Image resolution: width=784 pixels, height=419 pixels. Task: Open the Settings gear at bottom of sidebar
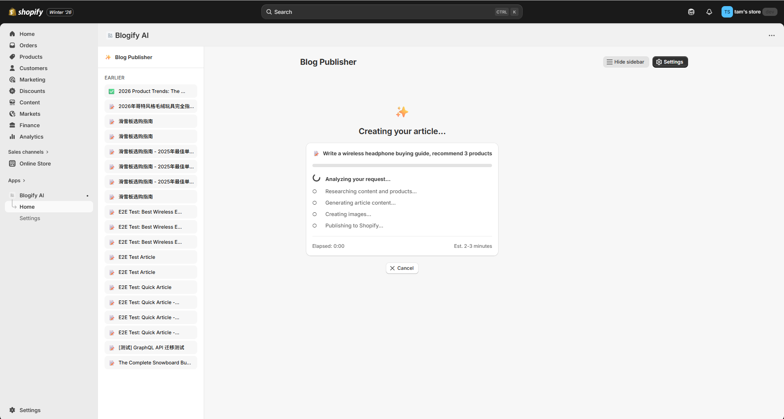click(12, 410)
